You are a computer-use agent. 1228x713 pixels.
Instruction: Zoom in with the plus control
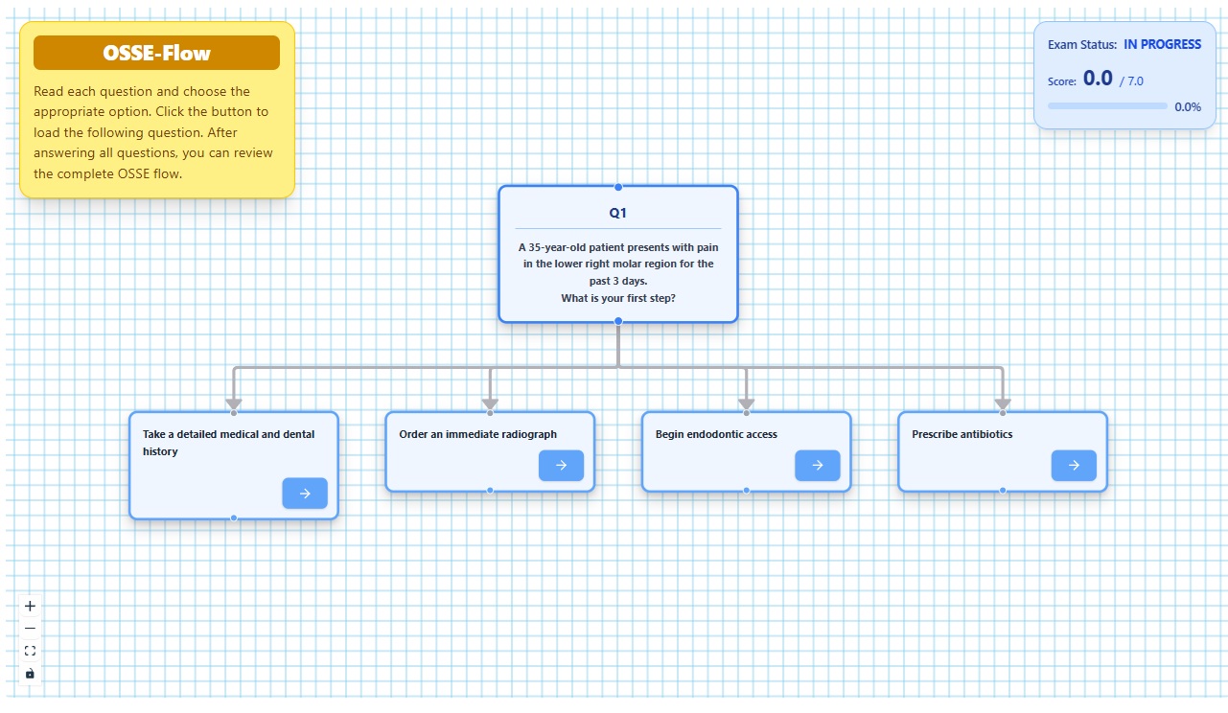pyautogui.click(x=30, y=606)
